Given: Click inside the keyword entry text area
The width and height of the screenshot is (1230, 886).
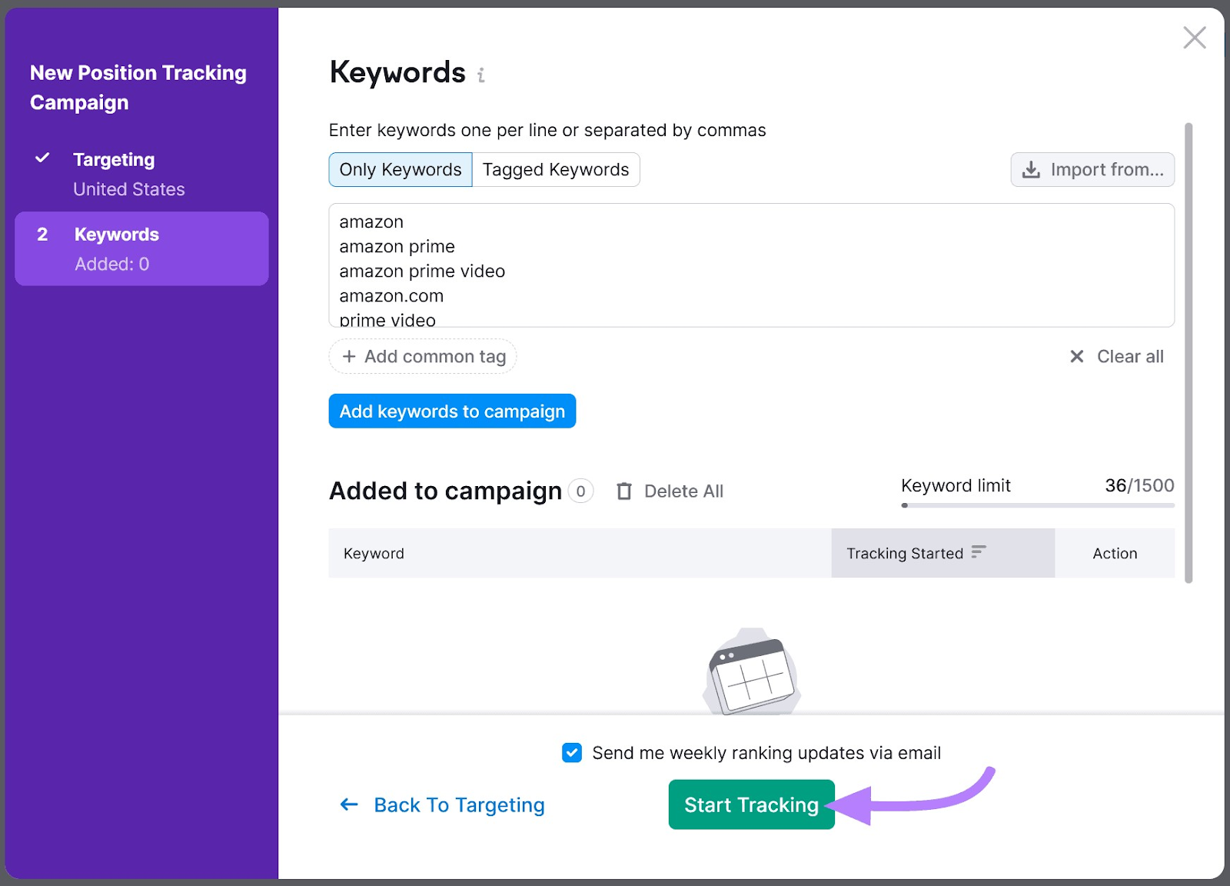Looking at the screenshot, I should pos(751,265).
